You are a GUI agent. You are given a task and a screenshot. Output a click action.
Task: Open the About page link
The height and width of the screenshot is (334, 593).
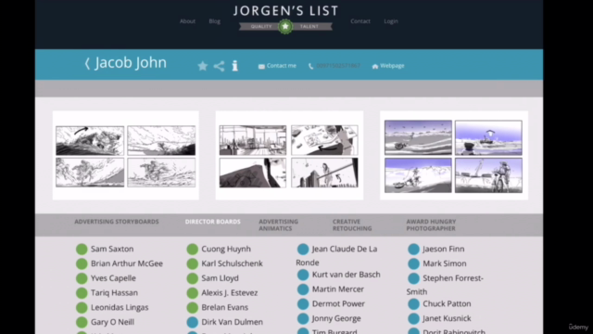pyautogui.click(x=187, y=21)
